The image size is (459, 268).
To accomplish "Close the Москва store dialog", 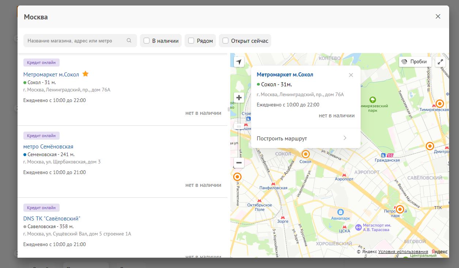I will [x=438, y=16].
